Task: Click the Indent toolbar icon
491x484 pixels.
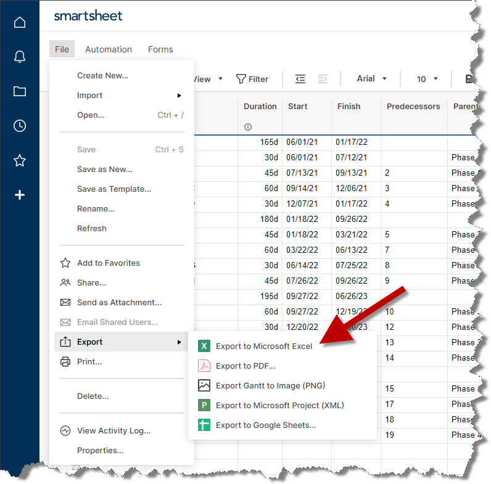Action: point(323,79)
